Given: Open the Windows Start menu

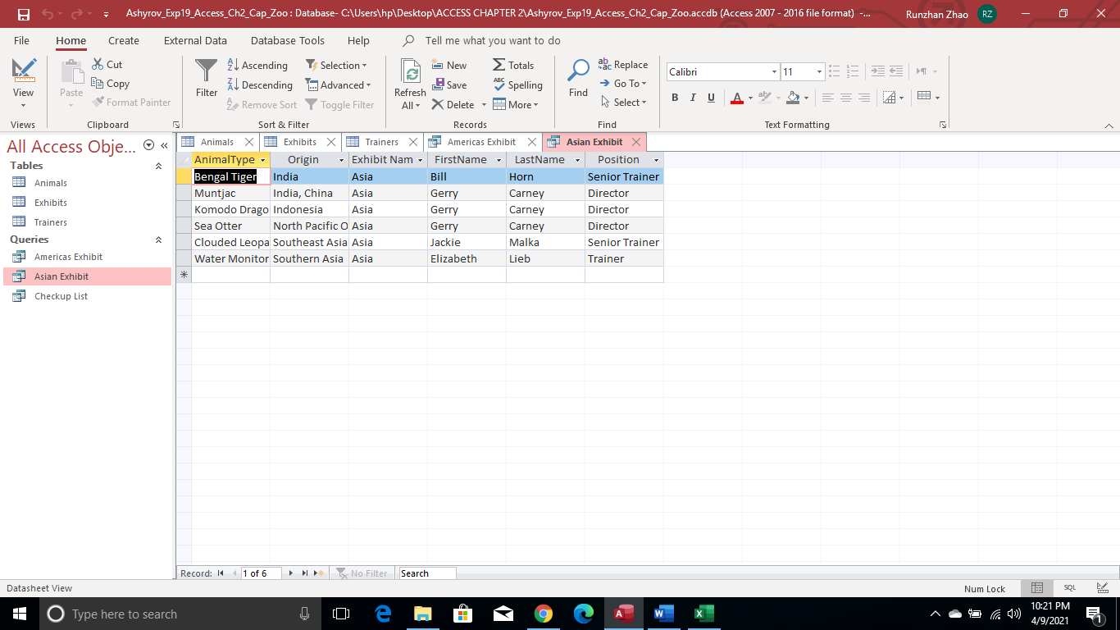Looking at the screenshot, I should [x=20, y=614].
